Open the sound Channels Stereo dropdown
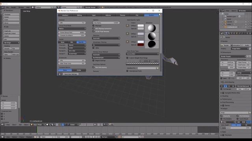This screenshot has height=141, width=252. coord(77,45)
